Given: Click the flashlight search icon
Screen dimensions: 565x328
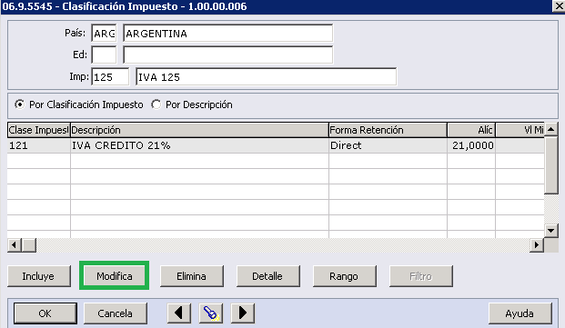Looking at the screenshot, I should tap(211, 313).
